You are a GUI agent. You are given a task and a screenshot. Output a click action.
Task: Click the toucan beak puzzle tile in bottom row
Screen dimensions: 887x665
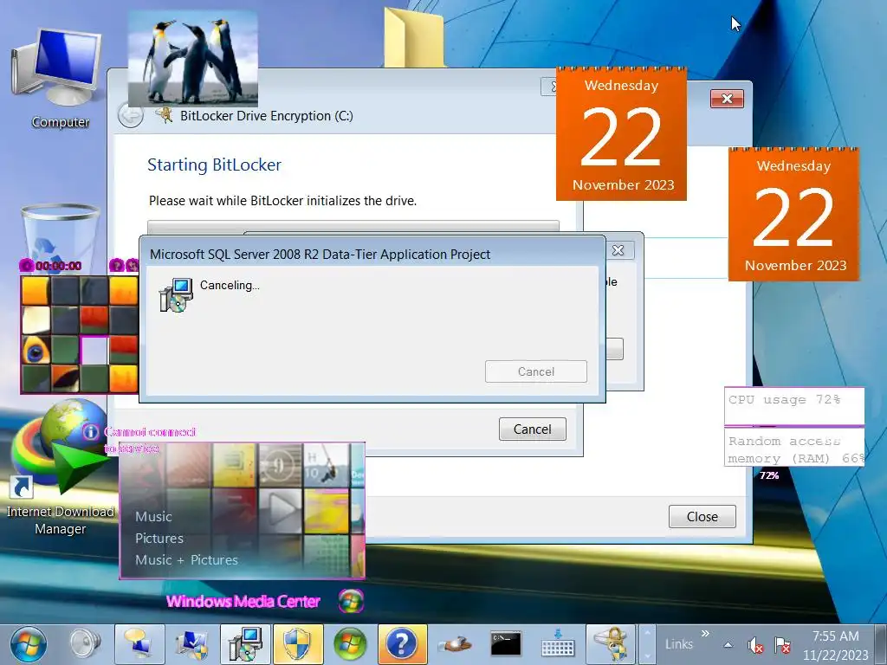[x=65, y=379]
